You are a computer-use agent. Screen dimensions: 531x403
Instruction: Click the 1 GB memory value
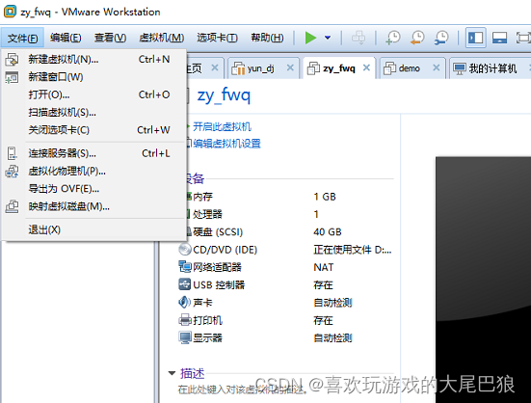pos(325,197)
